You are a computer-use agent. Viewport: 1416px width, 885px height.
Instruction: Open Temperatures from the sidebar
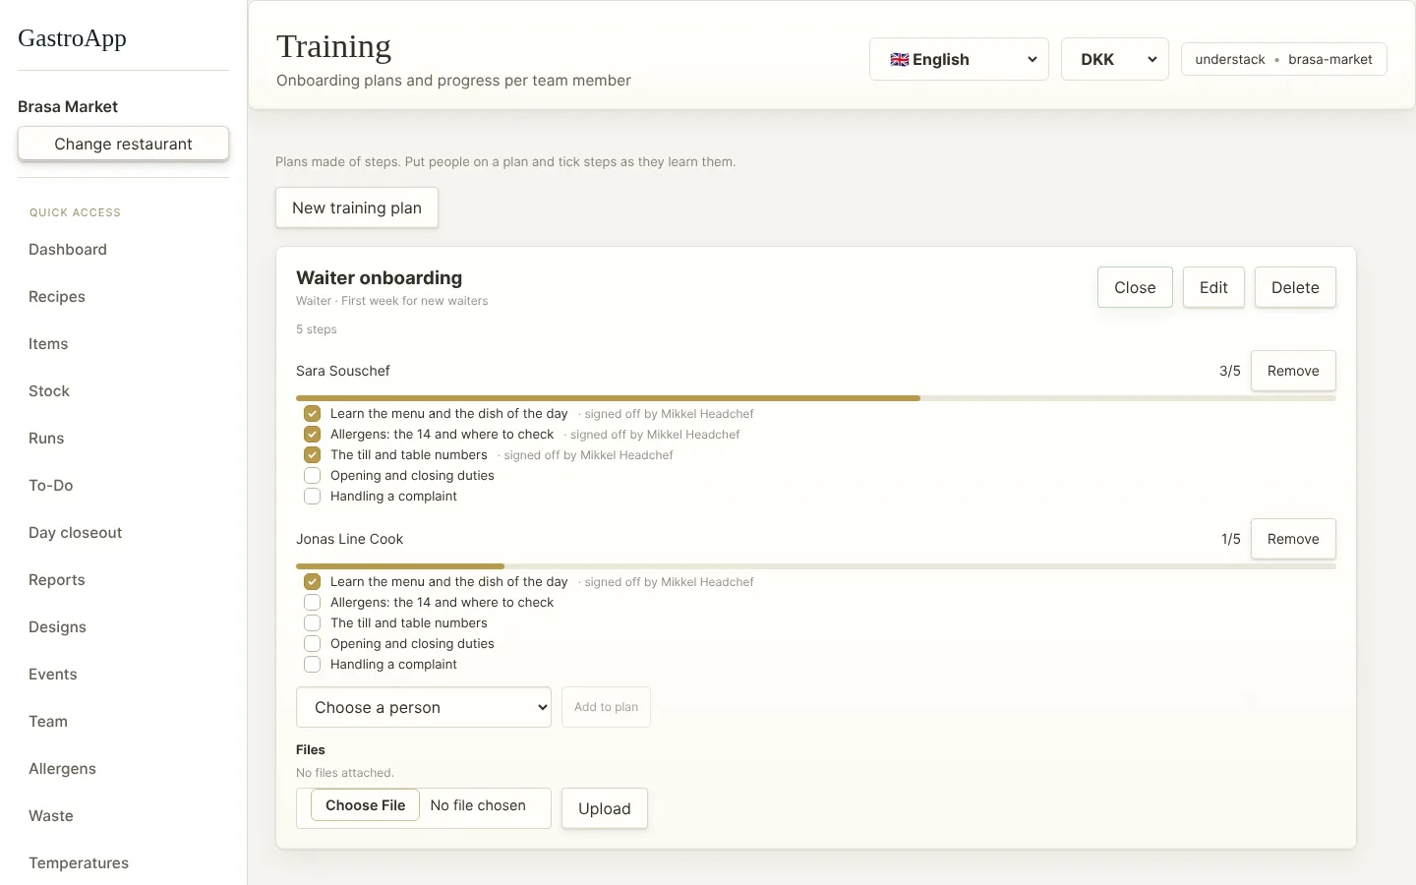[x=79, y=863]
